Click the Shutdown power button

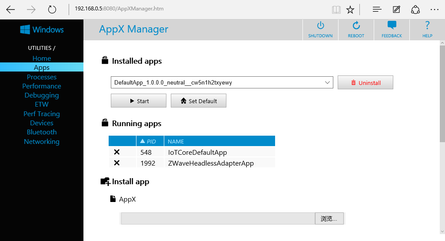[320, 30]
